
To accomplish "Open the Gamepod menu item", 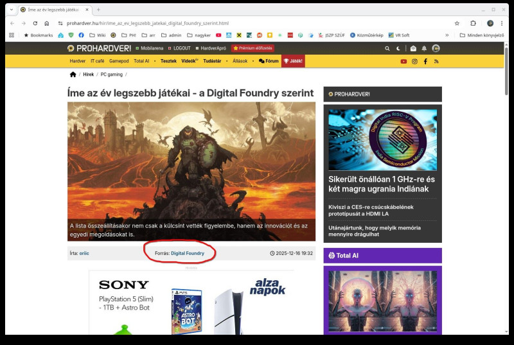I will pos(119,61).
